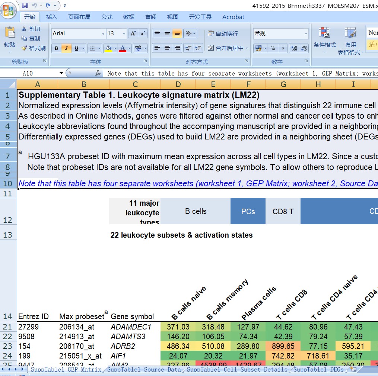Redo the last action
Image resolution: width=378 pixels, height=376 pixels.
(48, 5)
